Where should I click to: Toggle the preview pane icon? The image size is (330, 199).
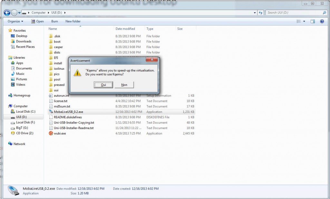click(x=313, y=21)
